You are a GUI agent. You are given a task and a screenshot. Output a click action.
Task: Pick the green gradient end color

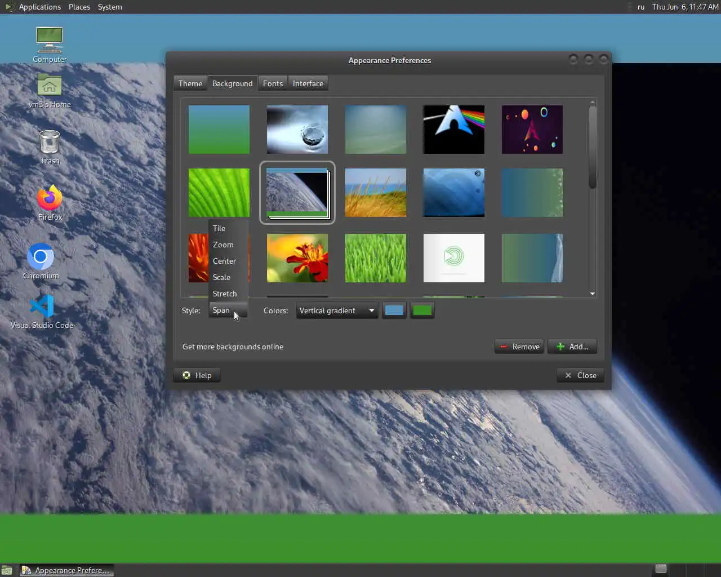(422, 310)
